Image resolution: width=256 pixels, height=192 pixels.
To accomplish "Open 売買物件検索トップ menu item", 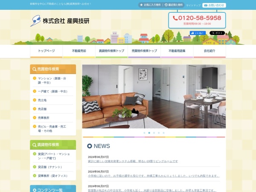I will pyautogui.click(x=144, y=51).
